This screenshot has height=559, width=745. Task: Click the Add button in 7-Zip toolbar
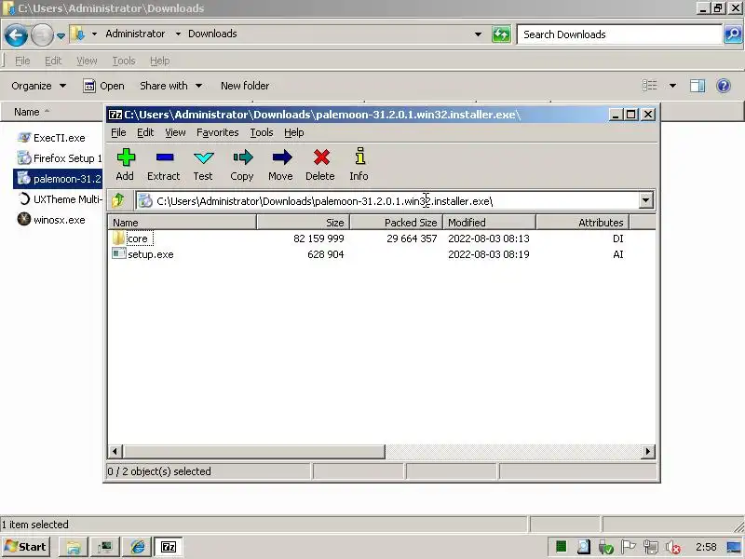point(126,164)
